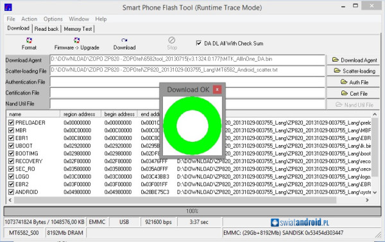Open the Download Agent file browser button
385x242 pixels.
[x=354, y=60]
